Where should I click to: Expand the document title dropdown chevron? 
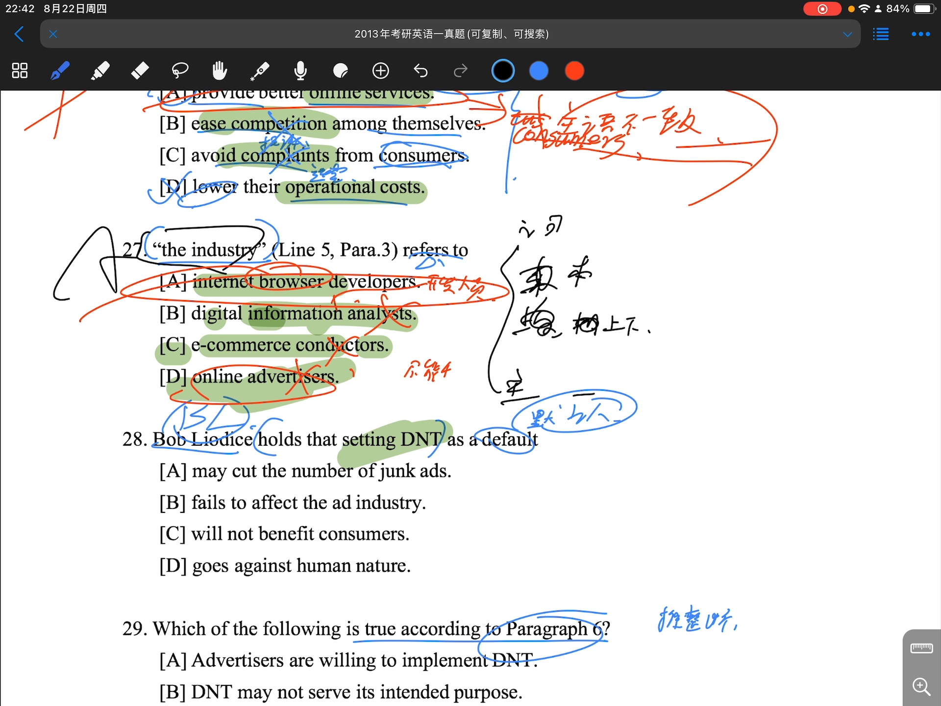pos(847,34)
